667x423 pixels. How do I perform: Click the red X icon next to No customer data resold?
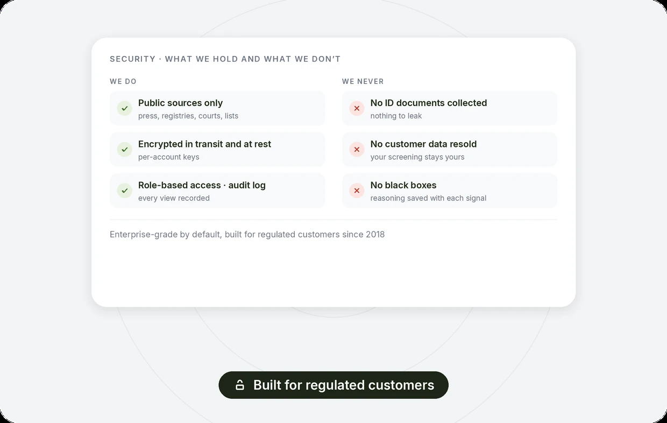357,150
